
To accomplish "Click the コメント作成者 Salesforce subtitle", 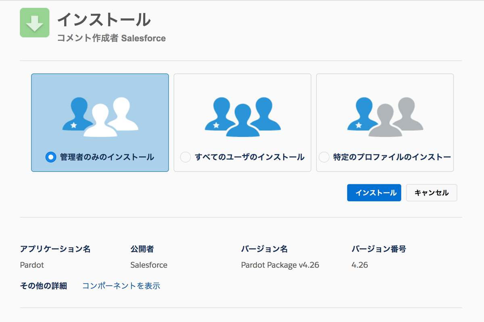I will [x=111, y=38].
